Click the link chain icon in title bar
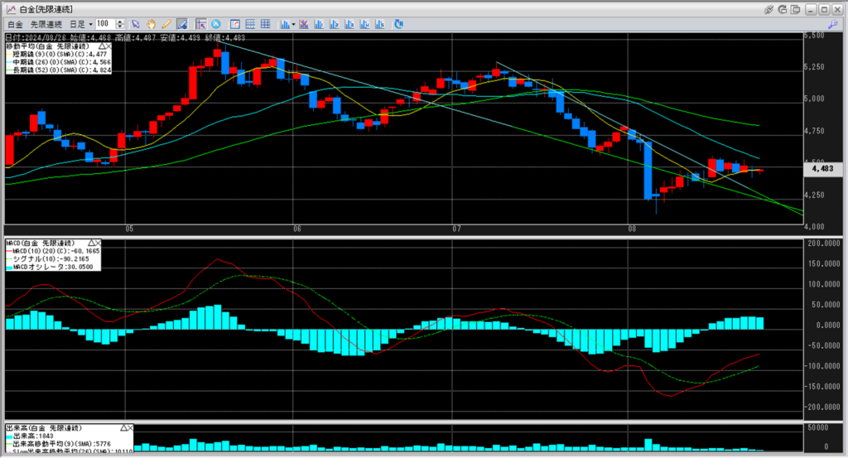The width and height of the screenshot is (848, 458). [x=768, y=8]
